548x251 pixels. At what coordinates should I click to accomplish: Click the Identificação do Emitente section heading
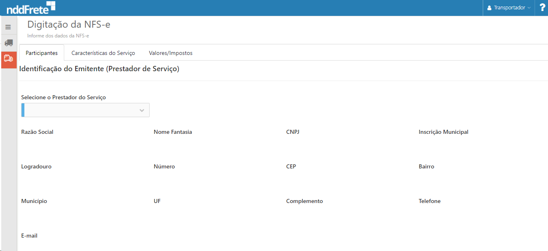coord(99,69)
